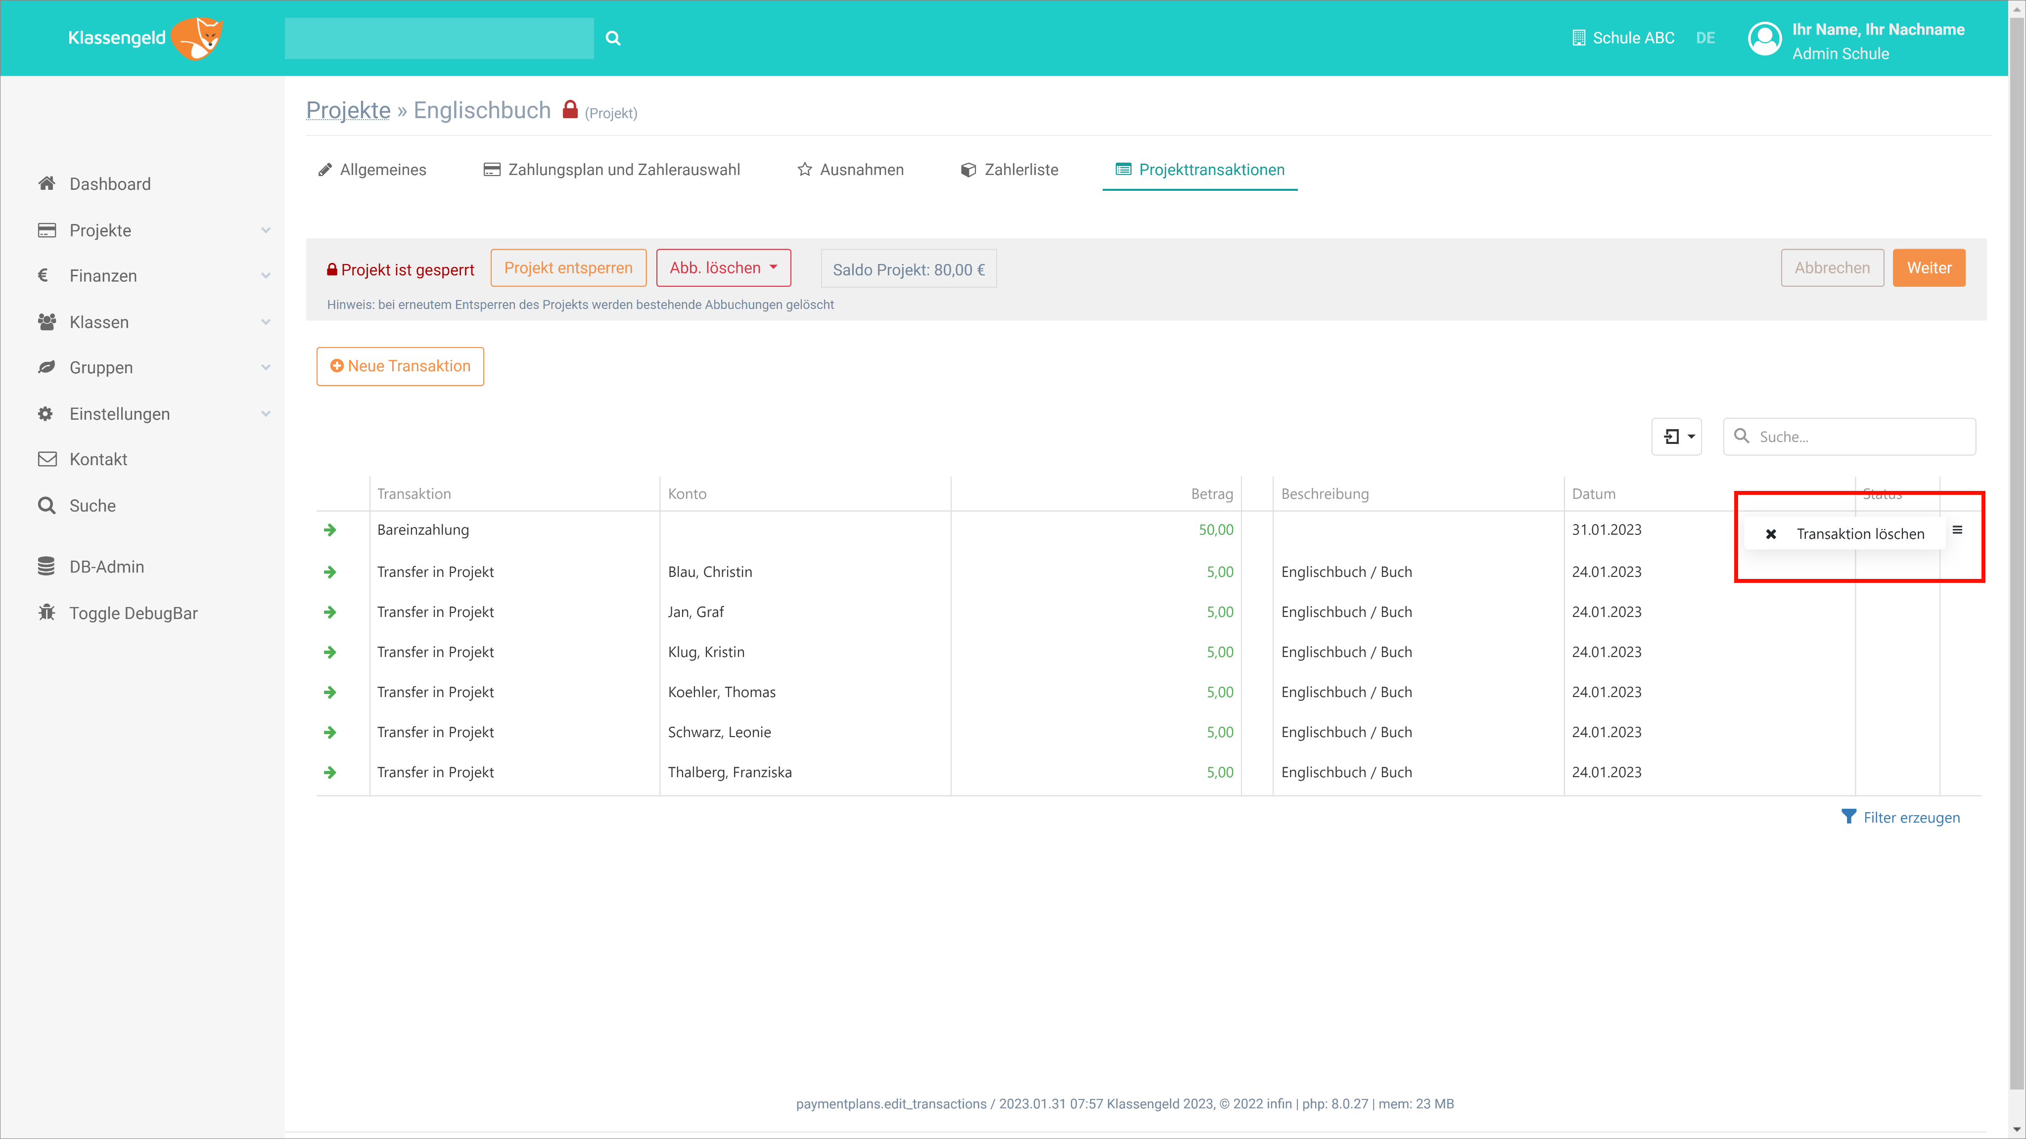
Task: Click the filter funnel icon
Action: click(x=1848, y=817)
